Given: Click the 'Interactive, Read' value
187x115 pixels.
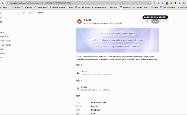Looking at the screenshot, I should point(98,102).
